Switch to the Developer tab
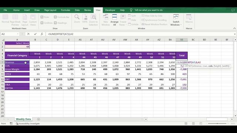The width and height of the screenshot is (237, 133). [110, 10]
